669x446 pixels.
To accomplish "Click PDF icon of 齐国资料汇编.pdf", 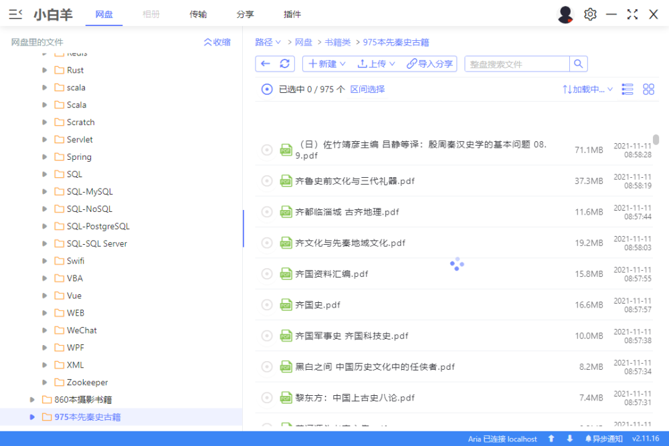I will pyautogui.click(x=286, y=273).
